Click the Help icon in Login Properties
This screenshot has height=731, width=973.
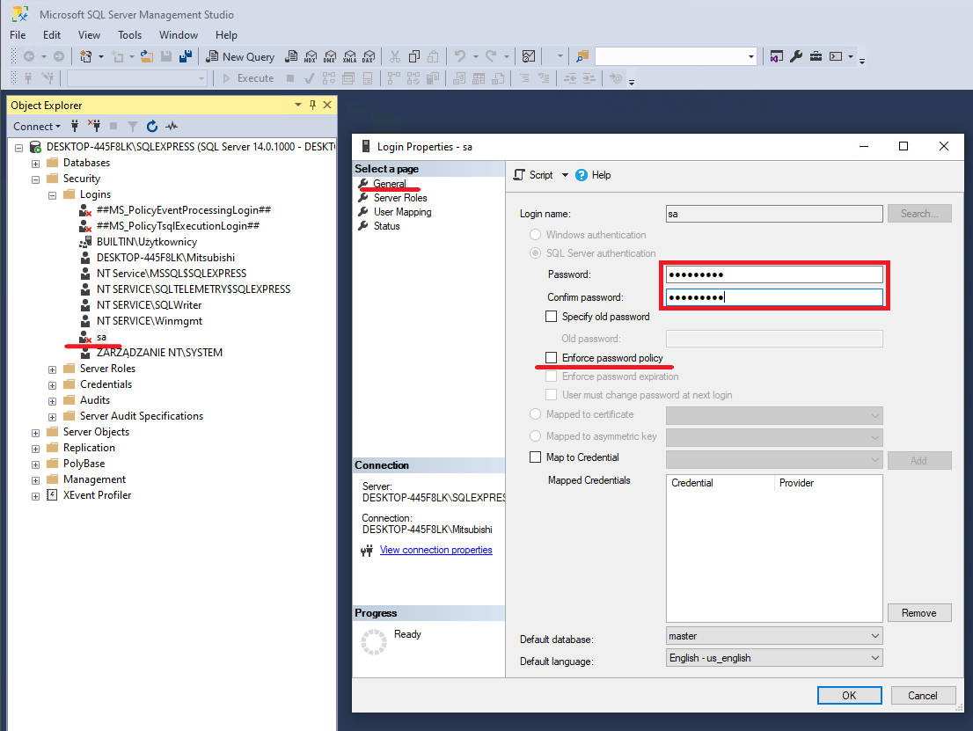581,175
